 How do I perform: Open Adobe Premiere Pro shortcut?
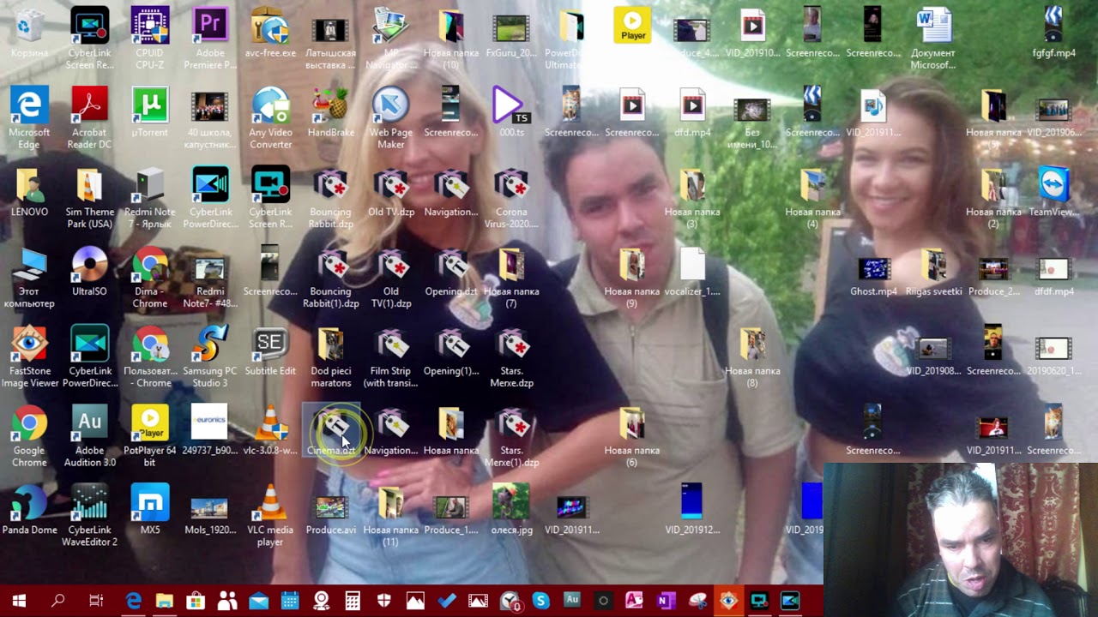pyautogui.click(x=210, y=37)
